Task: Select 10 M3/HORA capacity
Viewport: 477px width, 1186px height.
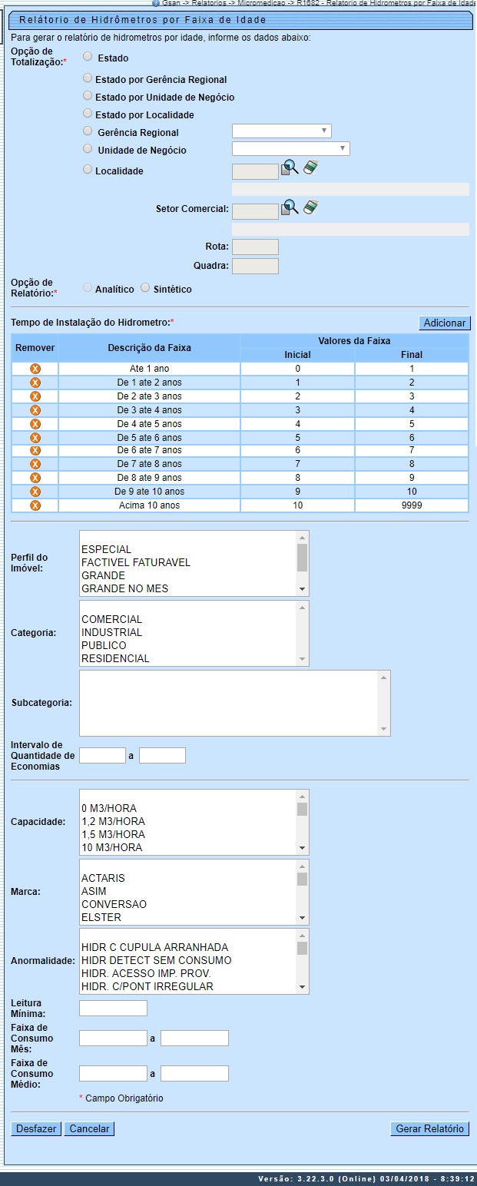Action: tap(188, 847)
